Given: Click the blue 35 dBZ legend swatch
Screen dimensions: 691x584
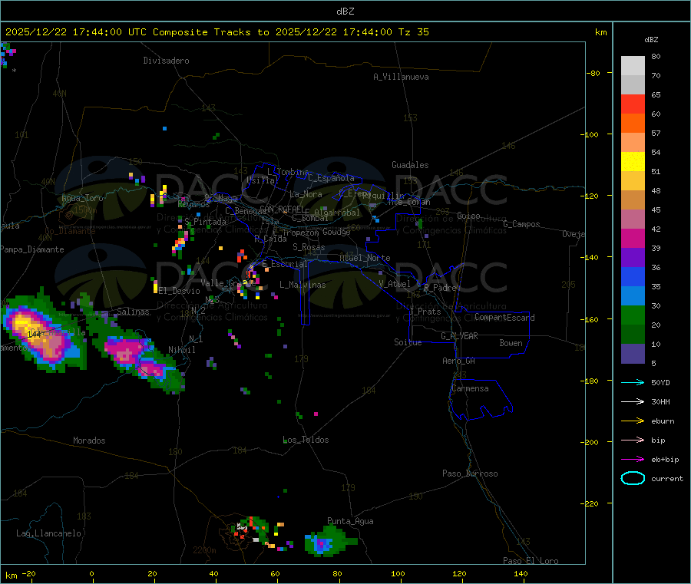Looking at the screenshot, I should (633, 276).
